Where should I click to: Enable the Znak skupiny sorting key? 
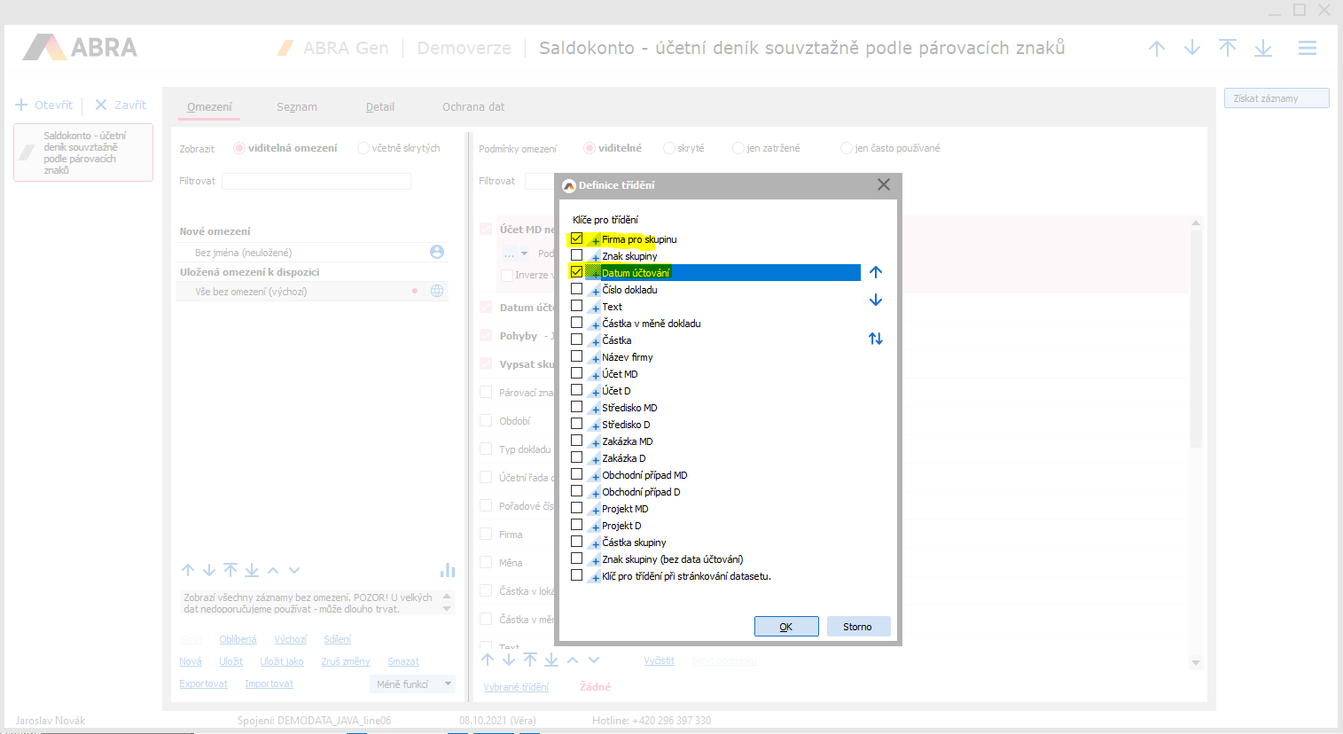[x=577, y=255]
